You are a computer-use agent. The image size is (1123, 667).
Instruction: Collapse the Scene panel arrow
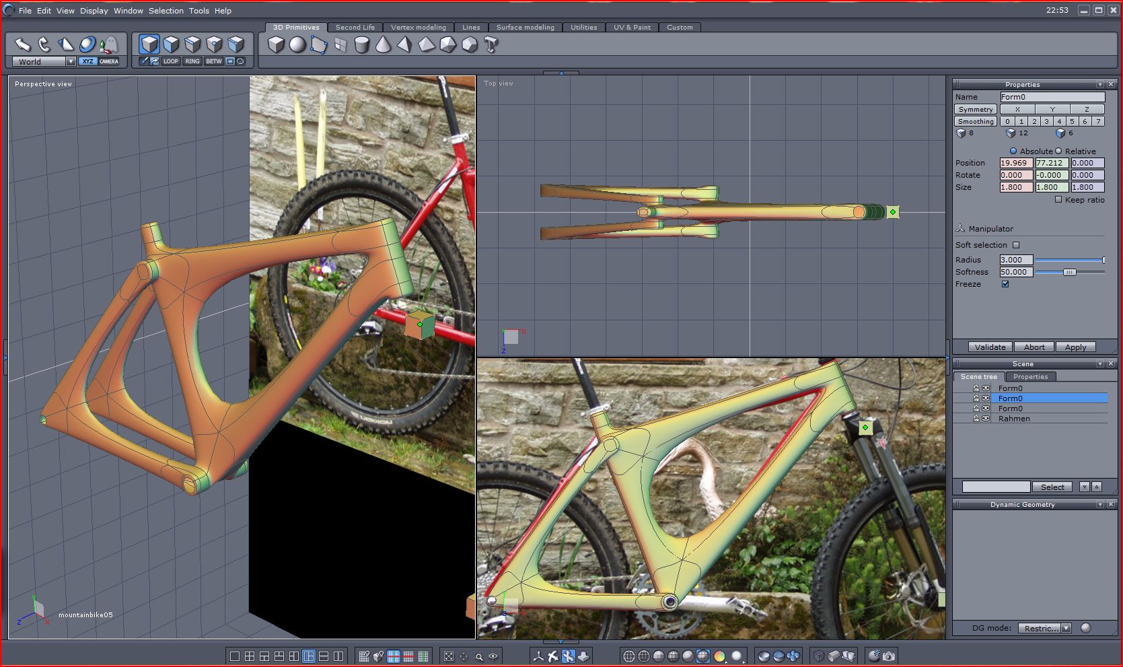click(1100, 364)
